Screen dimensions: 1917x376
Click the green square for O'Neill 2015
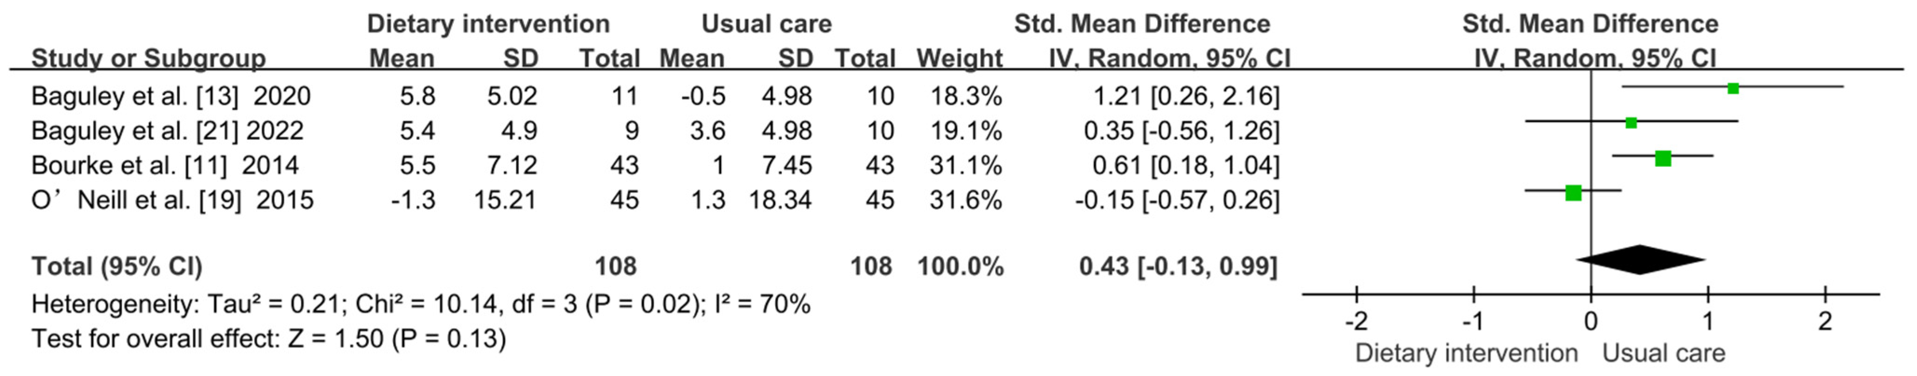tap(1573, 193)
